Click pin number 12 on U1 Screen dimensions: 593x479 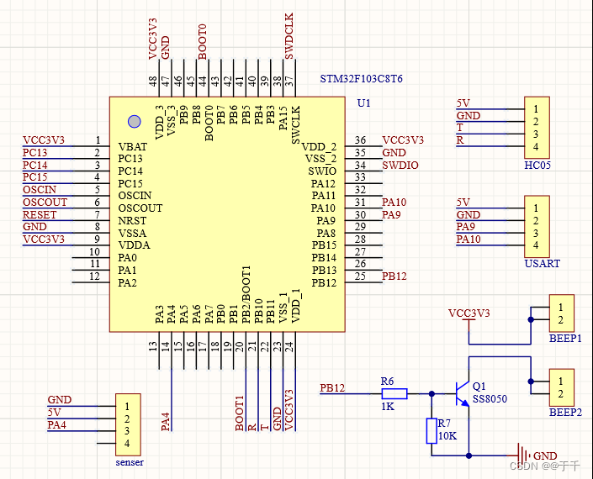click(94, 276)
